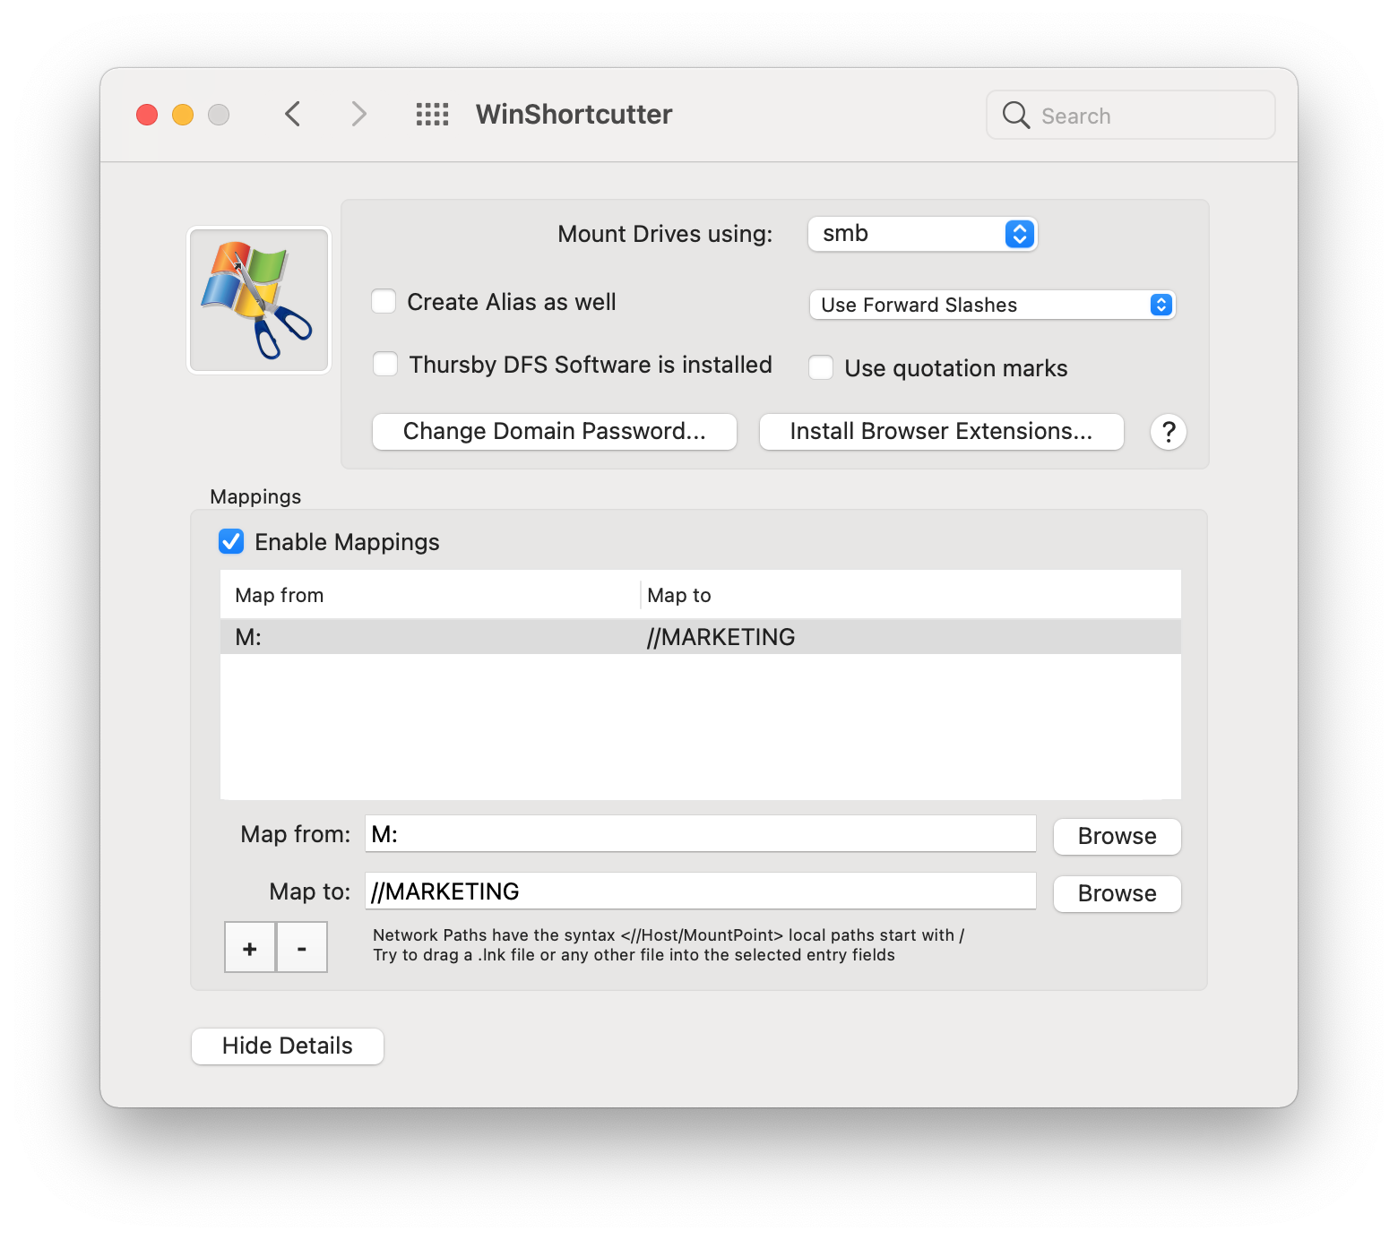The width and height of the screenshot is (1398, 1240).
Task: Click the WinShortcutter scissors logo
Action: (x=259, y=300)
